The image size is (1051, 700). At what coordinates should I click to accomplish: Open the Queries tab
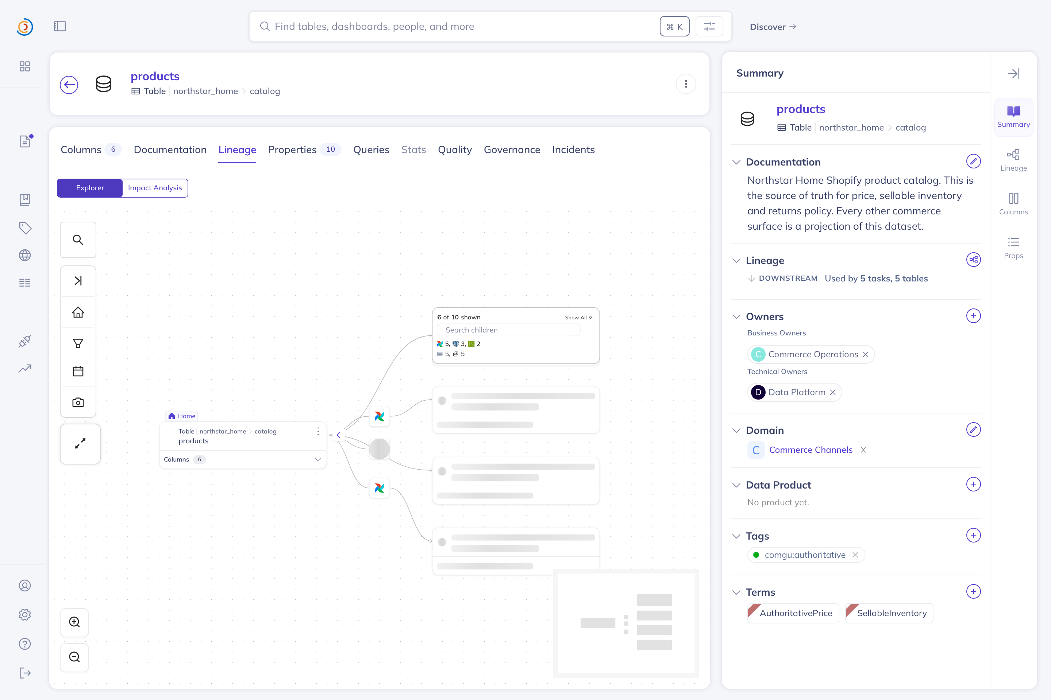click(x=371, y=149)
